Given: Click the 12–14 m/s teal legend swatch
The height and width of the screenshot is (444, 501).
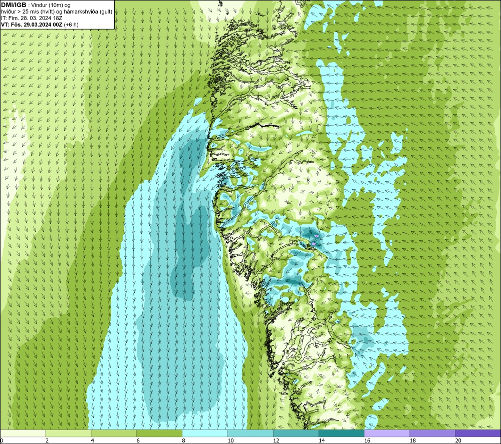Looking at the screenshot, I should point(296,433).
